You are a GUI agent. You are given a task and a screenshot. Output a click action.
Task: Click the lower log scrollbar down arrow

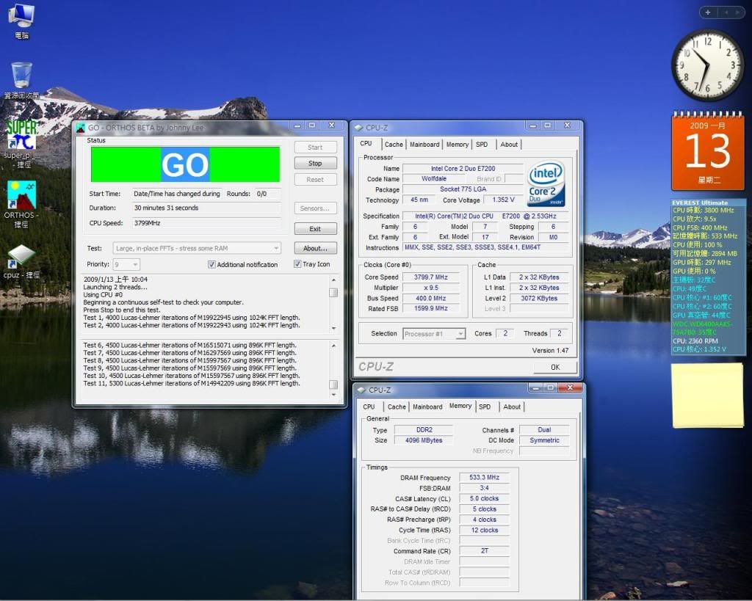333,395
